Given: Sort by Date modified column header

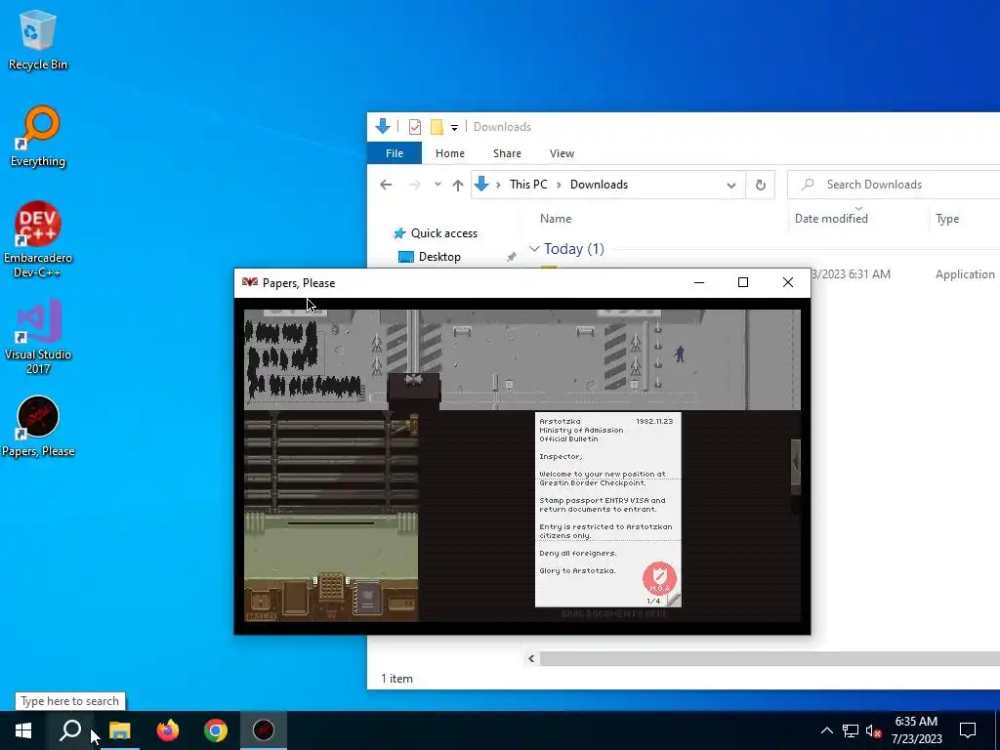Looking at the screenshot, I should (831, 218).
